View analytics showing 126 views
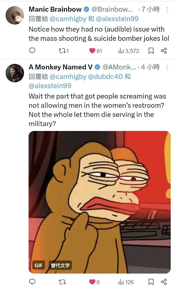 (x=126, y=282)
